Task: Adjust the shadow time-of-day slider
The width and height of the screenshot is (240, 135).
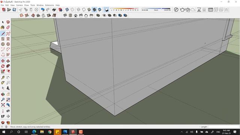Action: (x=156, y=9)
